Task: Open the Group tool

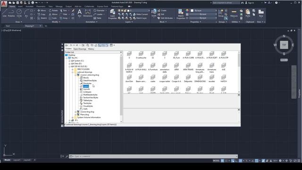Action: point(221,13)
